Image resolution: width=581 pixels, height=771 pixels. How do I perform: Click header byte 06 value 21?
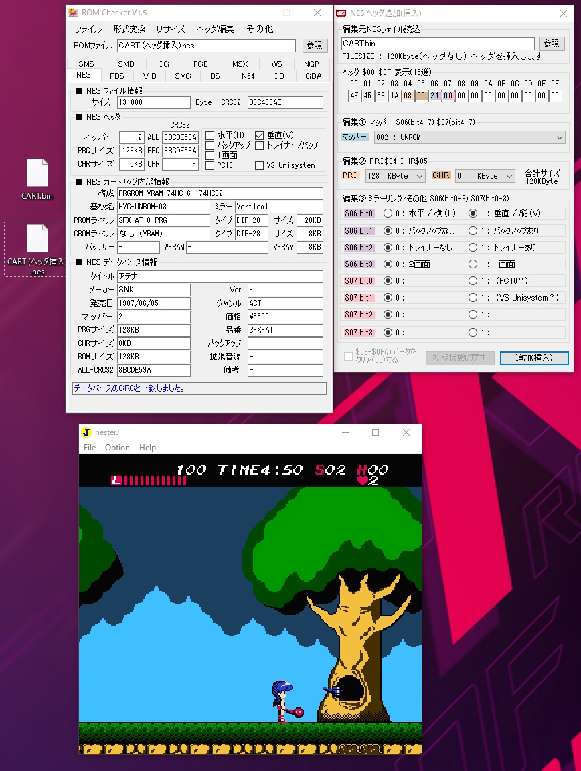[x=434, y=96]
